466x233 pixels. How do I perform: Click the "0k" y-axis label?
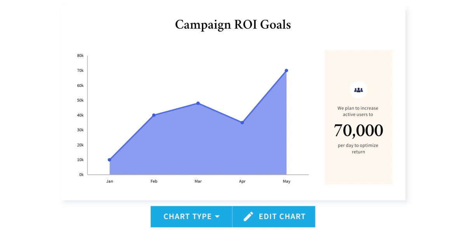point(81,175)
